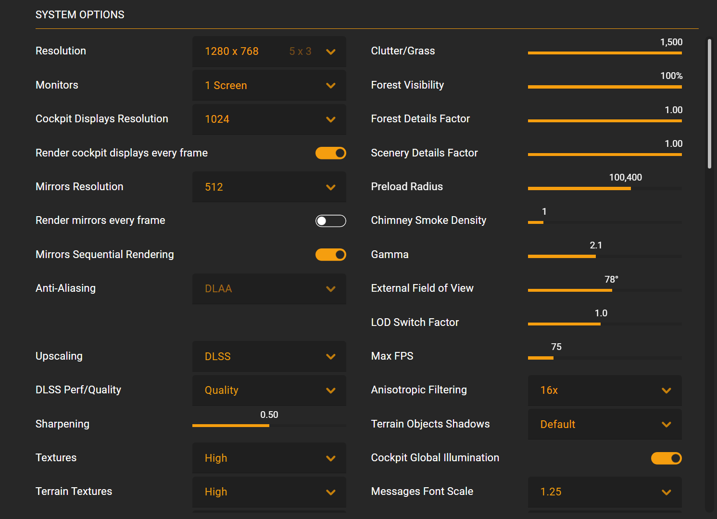Viewport: 717px width, 519px height.
Task: Click the Max FPS slider
Action: point(553,358)
